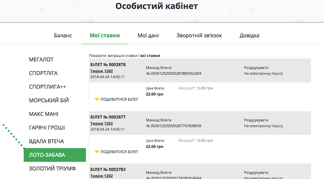This screenshot has height=179, width=324.
Task: Select maccode № 003012020000287747608056
Action: pos(174,126)
